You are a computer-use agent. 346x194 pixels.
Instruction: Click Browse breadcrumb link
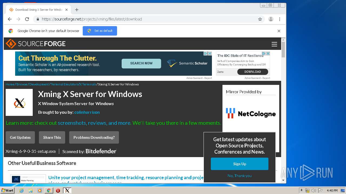click(22, 84)
